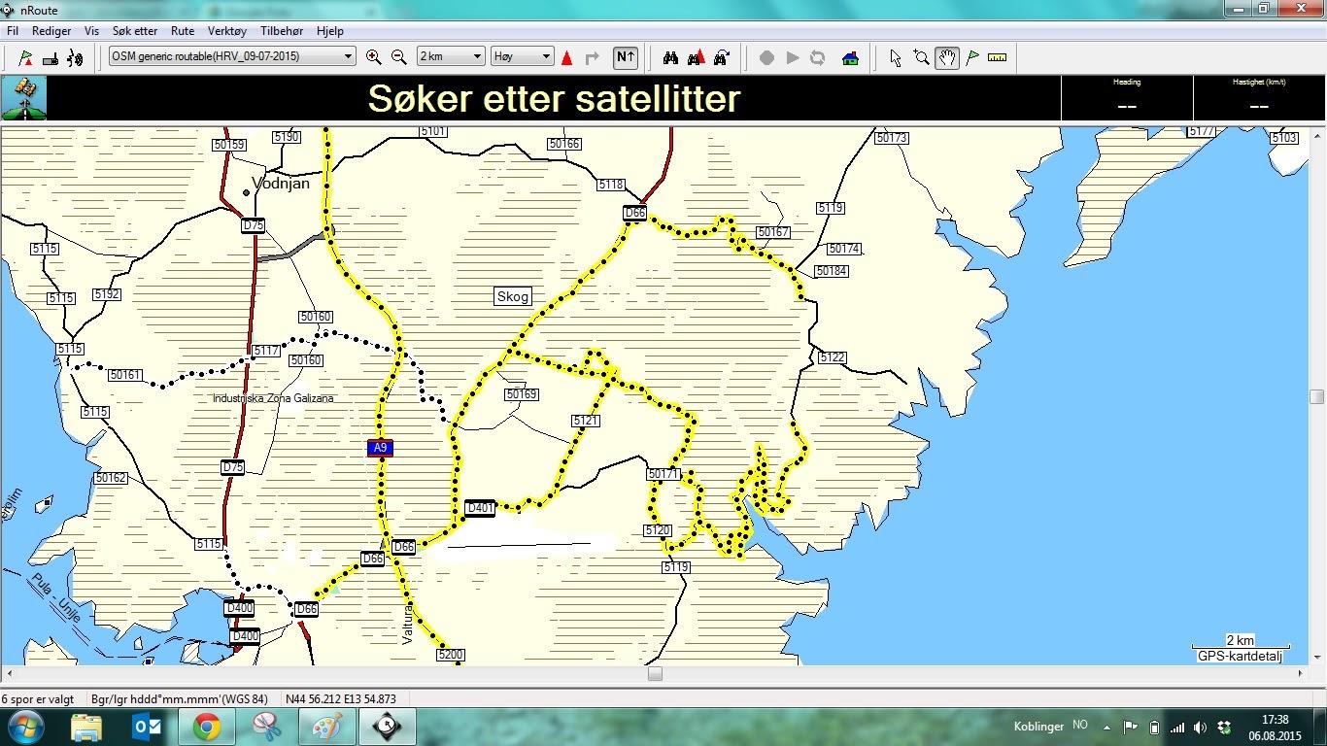Click the 5200 road label
Image resolution: width=1327 pixels, height=746 pixels.
(x=451, y=655)
